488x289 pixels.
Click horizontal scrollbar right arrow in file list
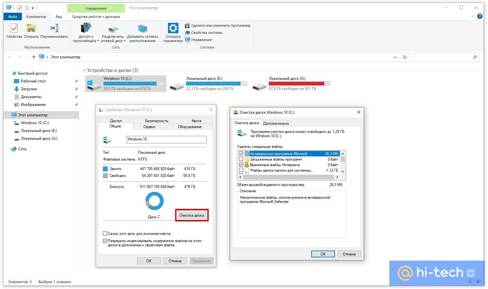click(337, 177)
